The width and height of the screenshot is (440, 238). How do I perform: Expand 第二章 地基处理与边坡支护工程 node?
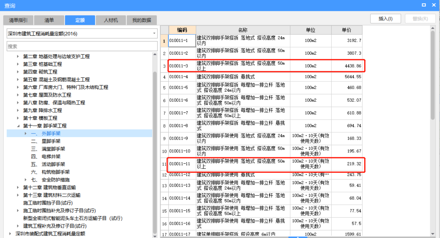(x=18, y=56)
